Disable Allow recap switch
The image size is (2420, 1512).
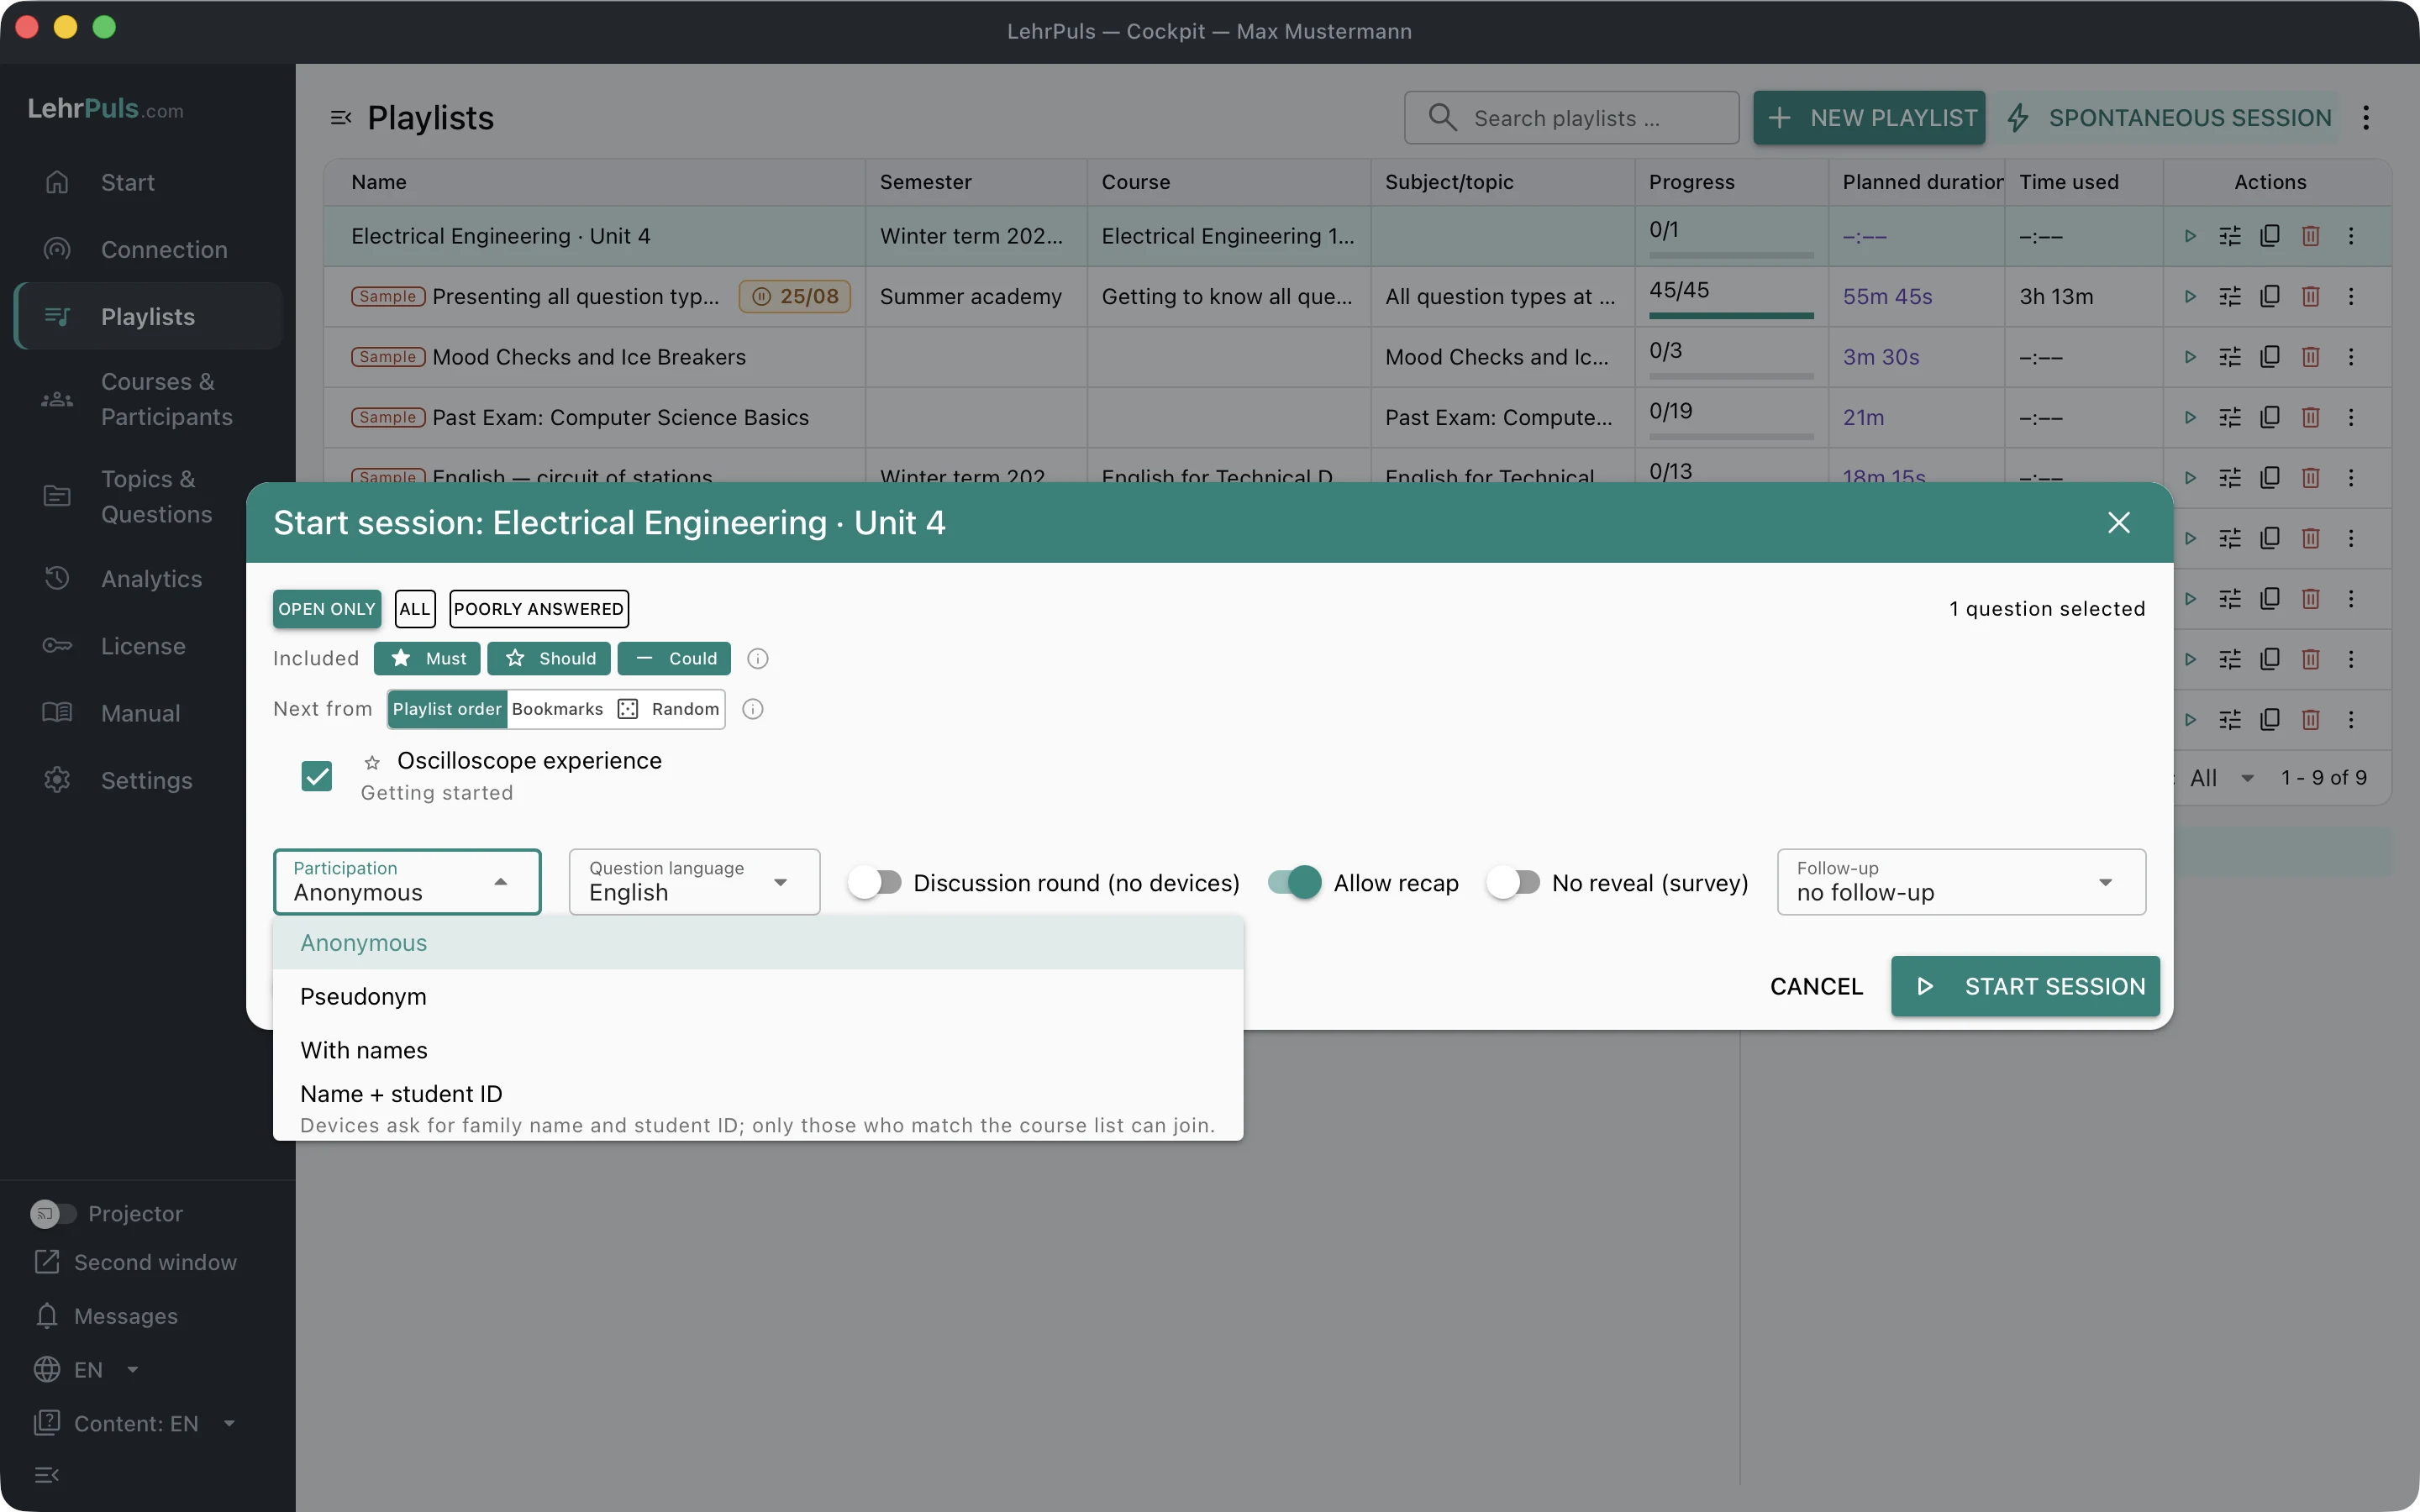pyautogui.click(x=1294, y=882)
